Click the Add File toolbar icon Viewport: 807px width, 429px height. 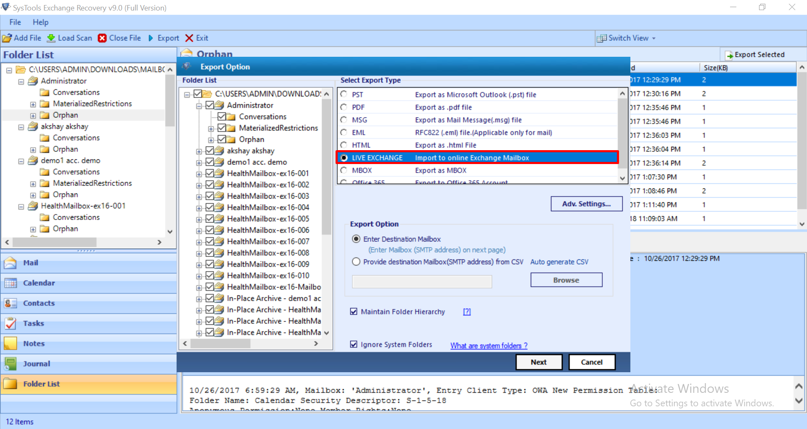(x=7, y=38)
